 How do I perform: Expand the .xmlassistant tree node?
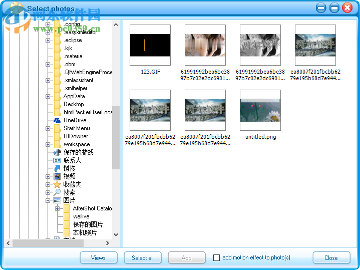pyautogui.click(x=48, y=81)
